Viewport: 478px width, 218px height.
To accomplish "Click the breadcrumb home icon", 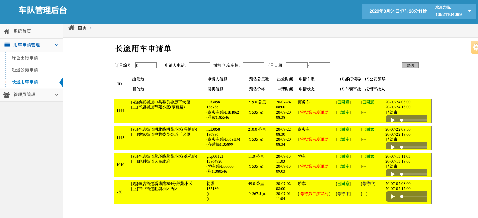I will (71, 28).
